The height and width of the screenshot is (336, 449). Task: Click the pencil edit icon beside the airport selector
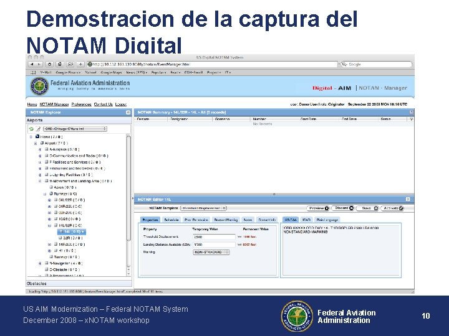pos(38,129)
